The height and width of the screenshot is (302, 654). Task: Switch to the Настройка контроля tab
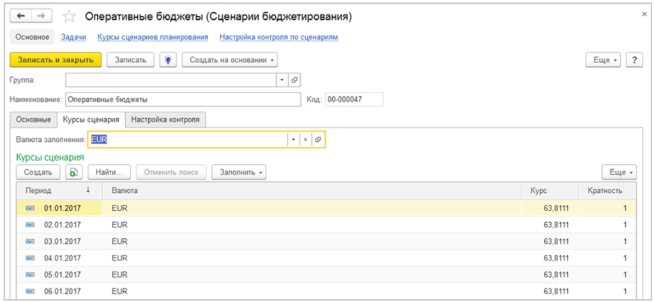(166, 119)
